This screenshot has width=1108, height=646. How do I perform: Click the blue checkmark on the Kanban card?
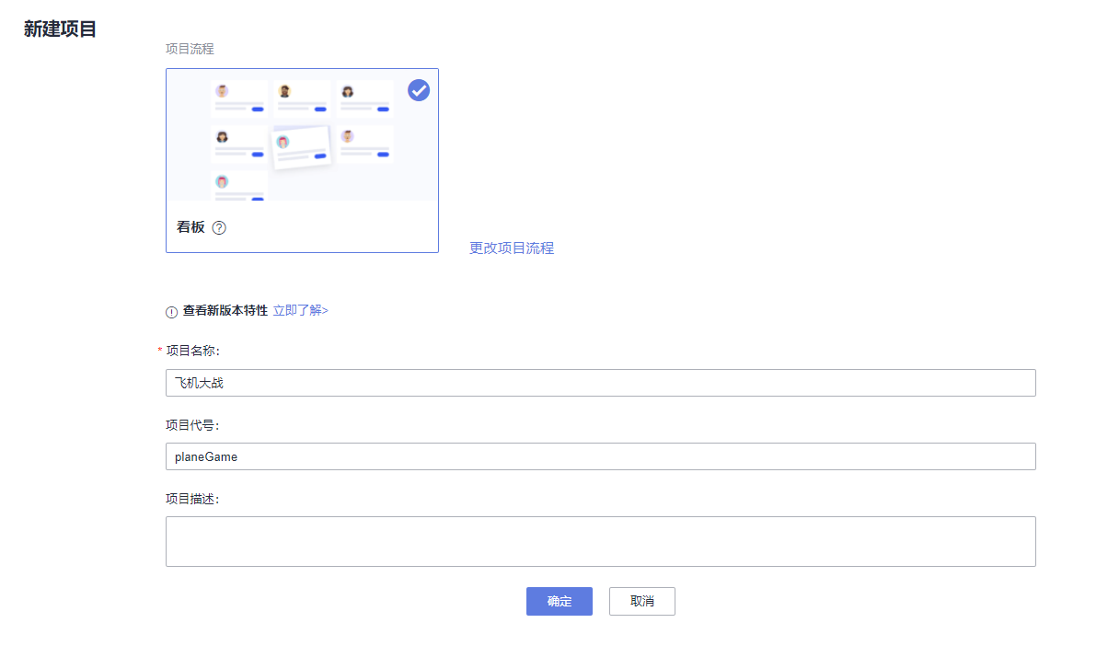coord(419,90)
